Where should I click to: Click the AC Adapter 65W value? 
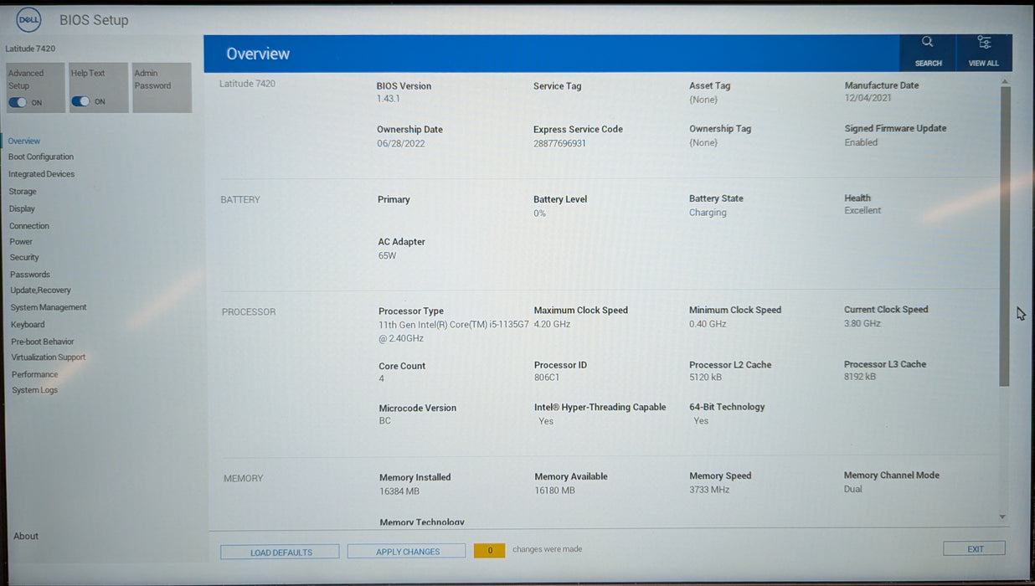[387, 256]
